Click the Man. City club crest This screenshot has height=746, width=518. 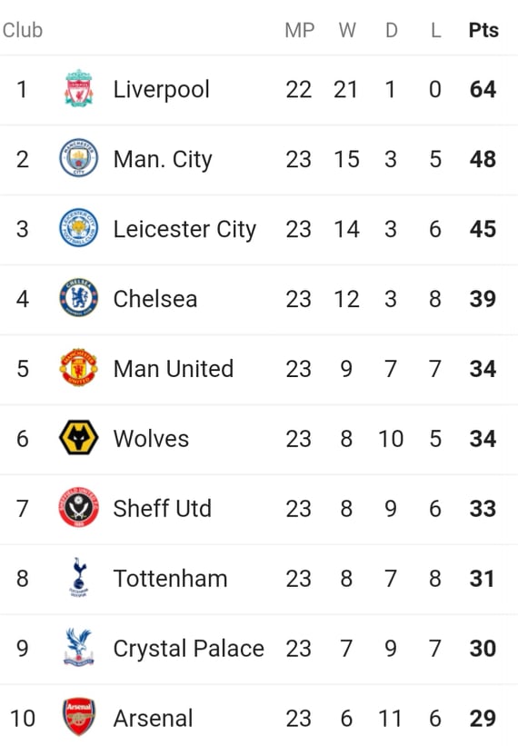pos(79,158)
